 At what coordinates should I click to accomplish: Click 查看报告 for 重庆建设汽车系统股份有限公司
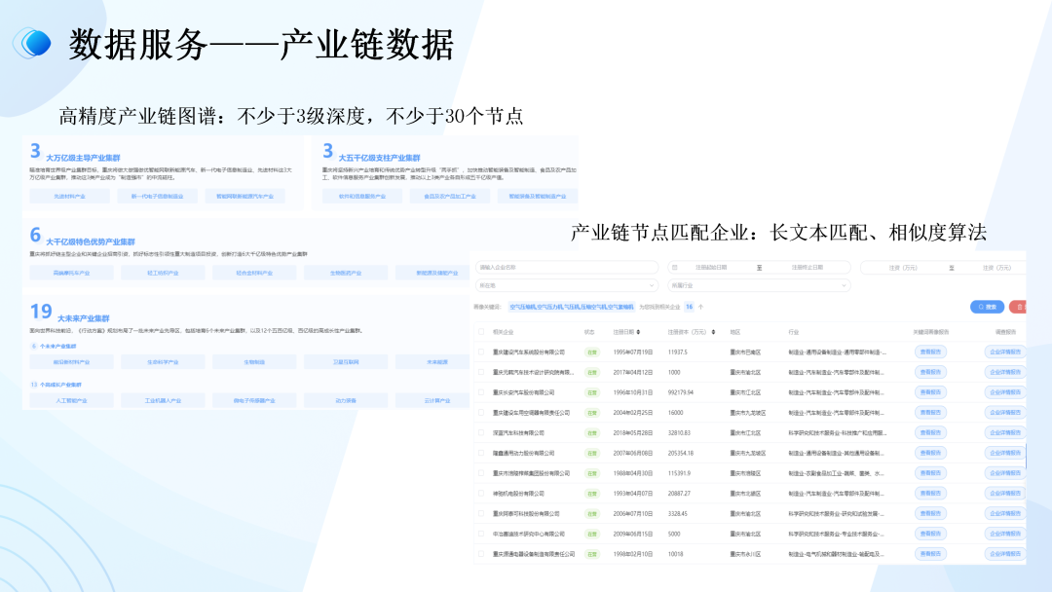(x=928, y=352)
